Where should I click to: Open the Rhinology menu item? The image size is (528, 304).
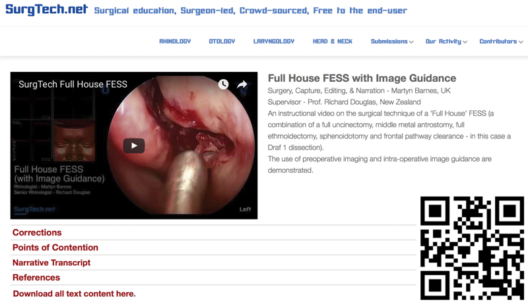175,42
